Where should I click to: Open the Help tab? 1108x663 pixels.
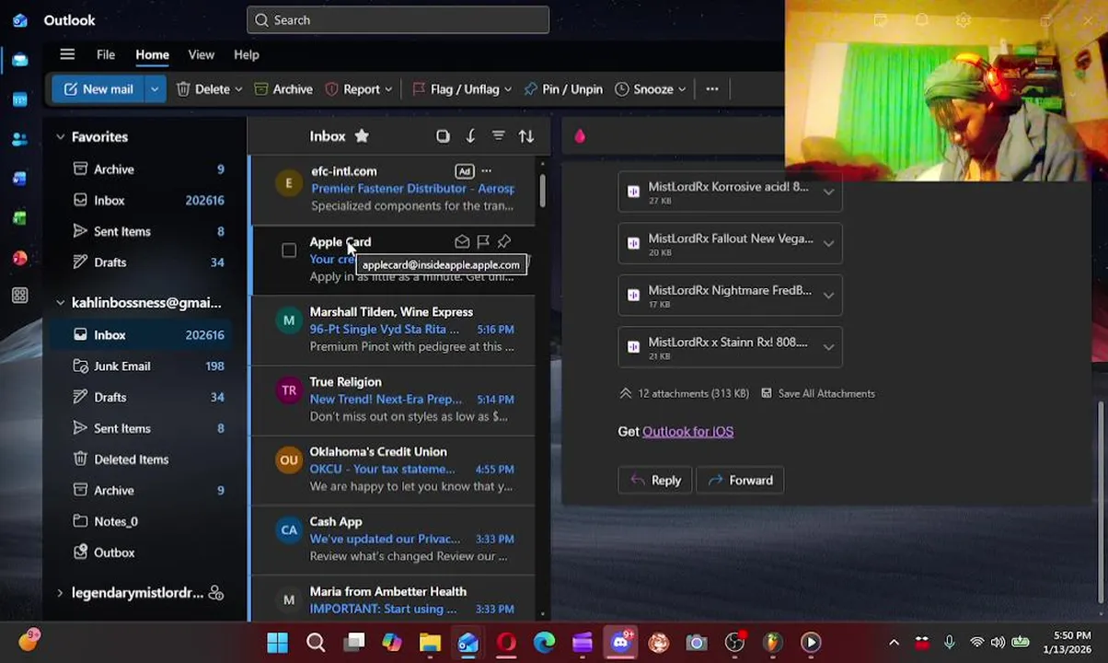coord(247,54)
